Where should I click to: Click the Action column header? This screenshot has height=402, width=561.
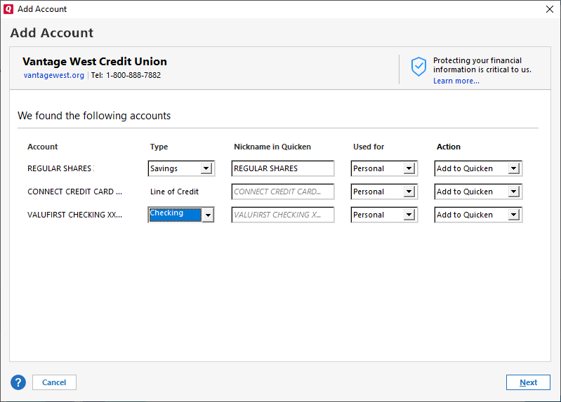point(448,147)
